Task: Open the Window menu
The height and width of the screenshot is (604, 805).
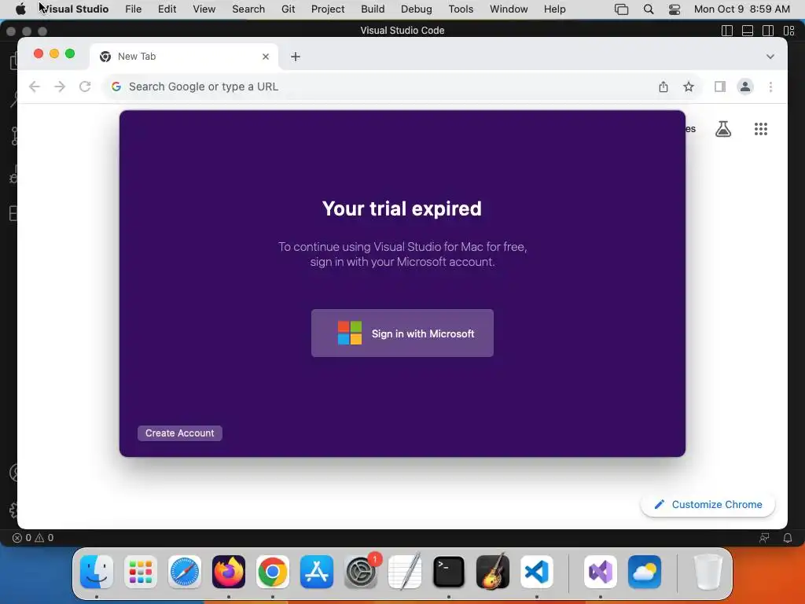Action: coord(509,9)
